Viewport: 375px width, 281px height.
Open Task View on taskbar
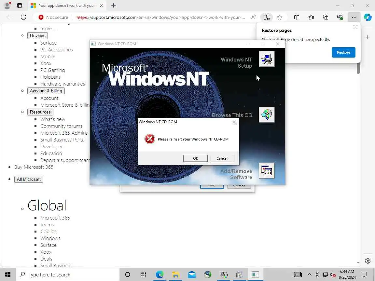pos(143,274)
